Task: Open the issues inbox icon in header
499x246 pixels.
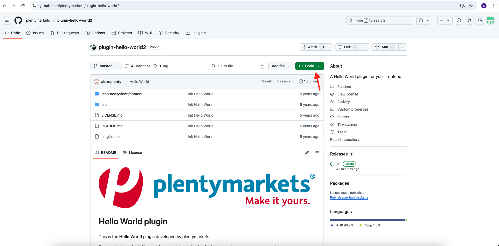Action: [459, 20]
